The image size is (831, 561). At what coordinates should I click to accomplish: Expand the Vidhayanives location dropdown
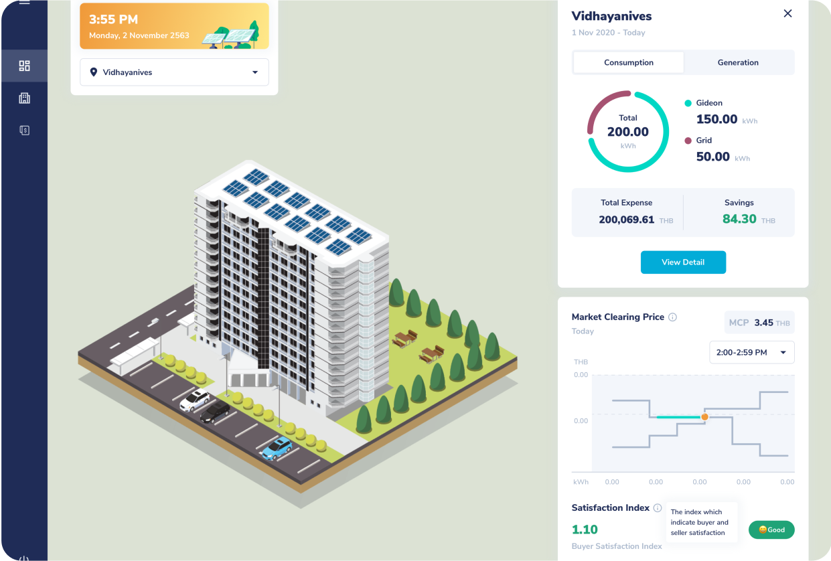(255, 72)
